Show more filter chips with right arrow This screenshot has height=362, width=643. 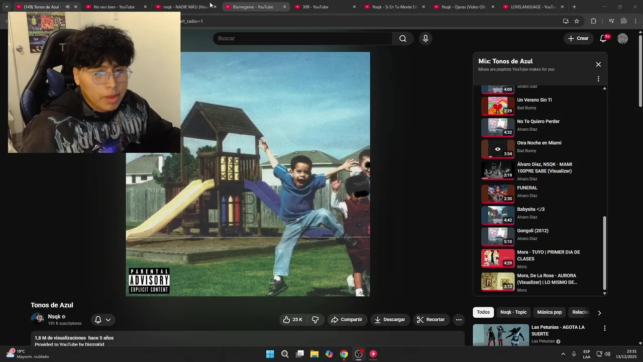coord(599,313)
